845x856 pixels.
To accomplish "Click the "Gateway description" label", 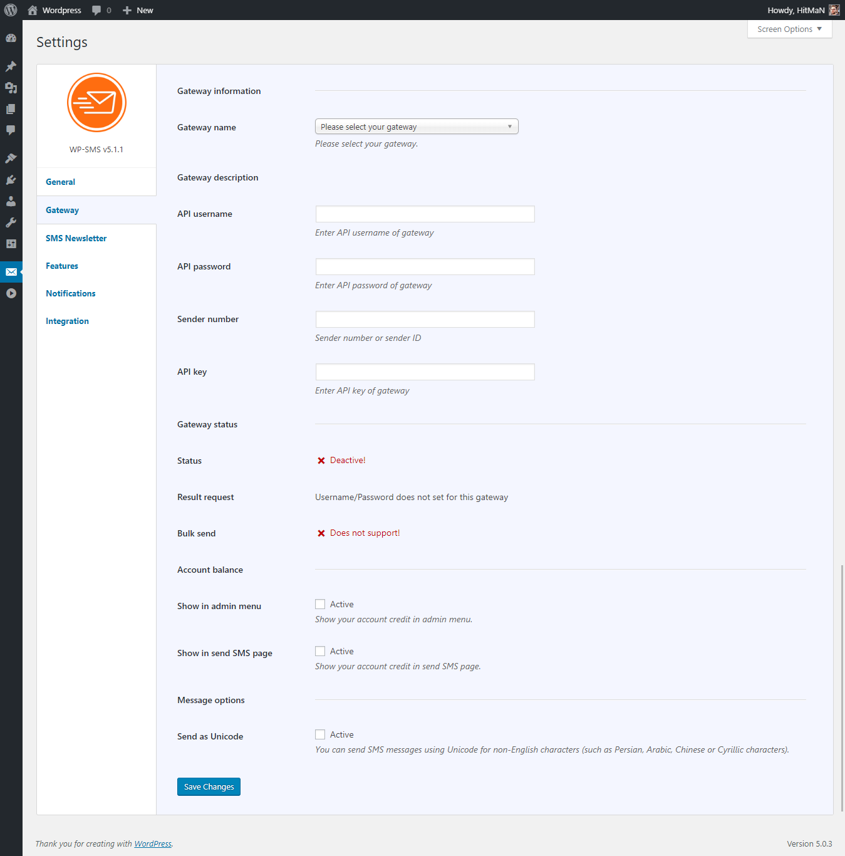I will [x=218, y=177].
